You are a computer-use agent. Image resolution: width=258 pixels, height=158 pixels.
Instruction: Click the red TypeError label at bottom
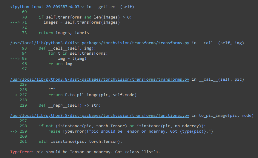pos(22,152)
